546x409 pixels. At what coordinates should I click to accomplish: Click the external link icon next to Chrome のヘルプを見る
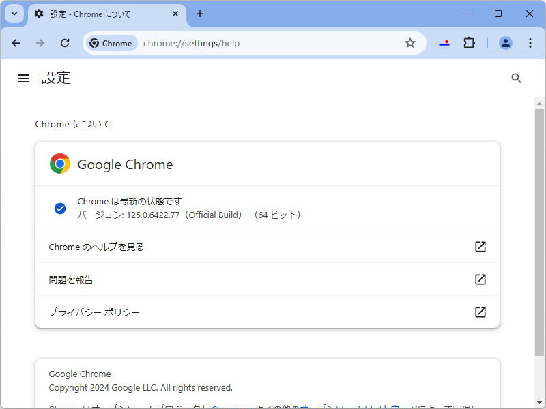[480, 247]
